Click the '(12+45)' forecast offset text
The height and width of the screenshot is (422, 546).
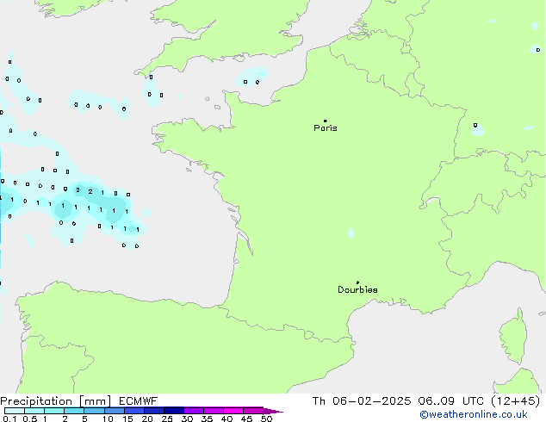pos(515,401)
